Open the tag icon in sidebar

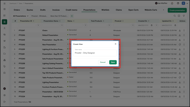click(x=5, y=66)
